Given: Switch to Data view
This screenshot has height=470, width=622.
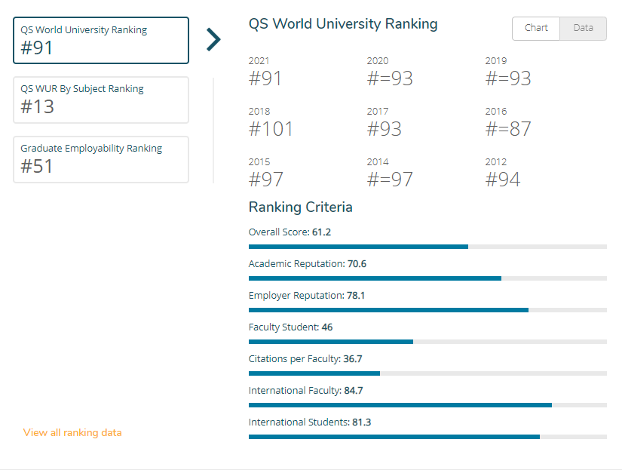Looking at the screenshot, I should (x=583, y=28).
